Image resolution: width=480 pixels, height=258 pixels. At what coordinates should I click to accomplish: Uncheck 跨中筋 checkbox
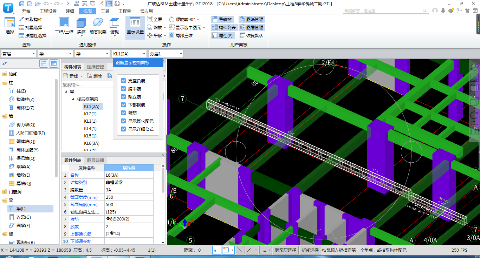[123, 89]
